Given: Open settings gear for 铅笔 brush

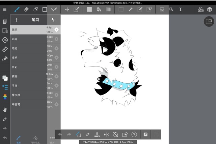Looking at the screenshot, I should point(56,39).
